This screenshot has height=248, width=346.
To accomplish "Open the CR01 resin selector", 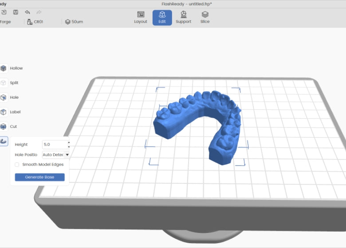I will [35, 22].
